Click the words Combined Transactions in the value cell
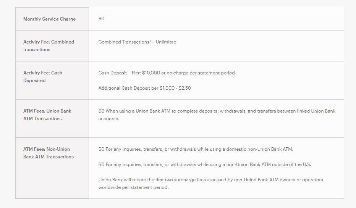The width and height of the screenshot is (356, 208). pos(124,42)
